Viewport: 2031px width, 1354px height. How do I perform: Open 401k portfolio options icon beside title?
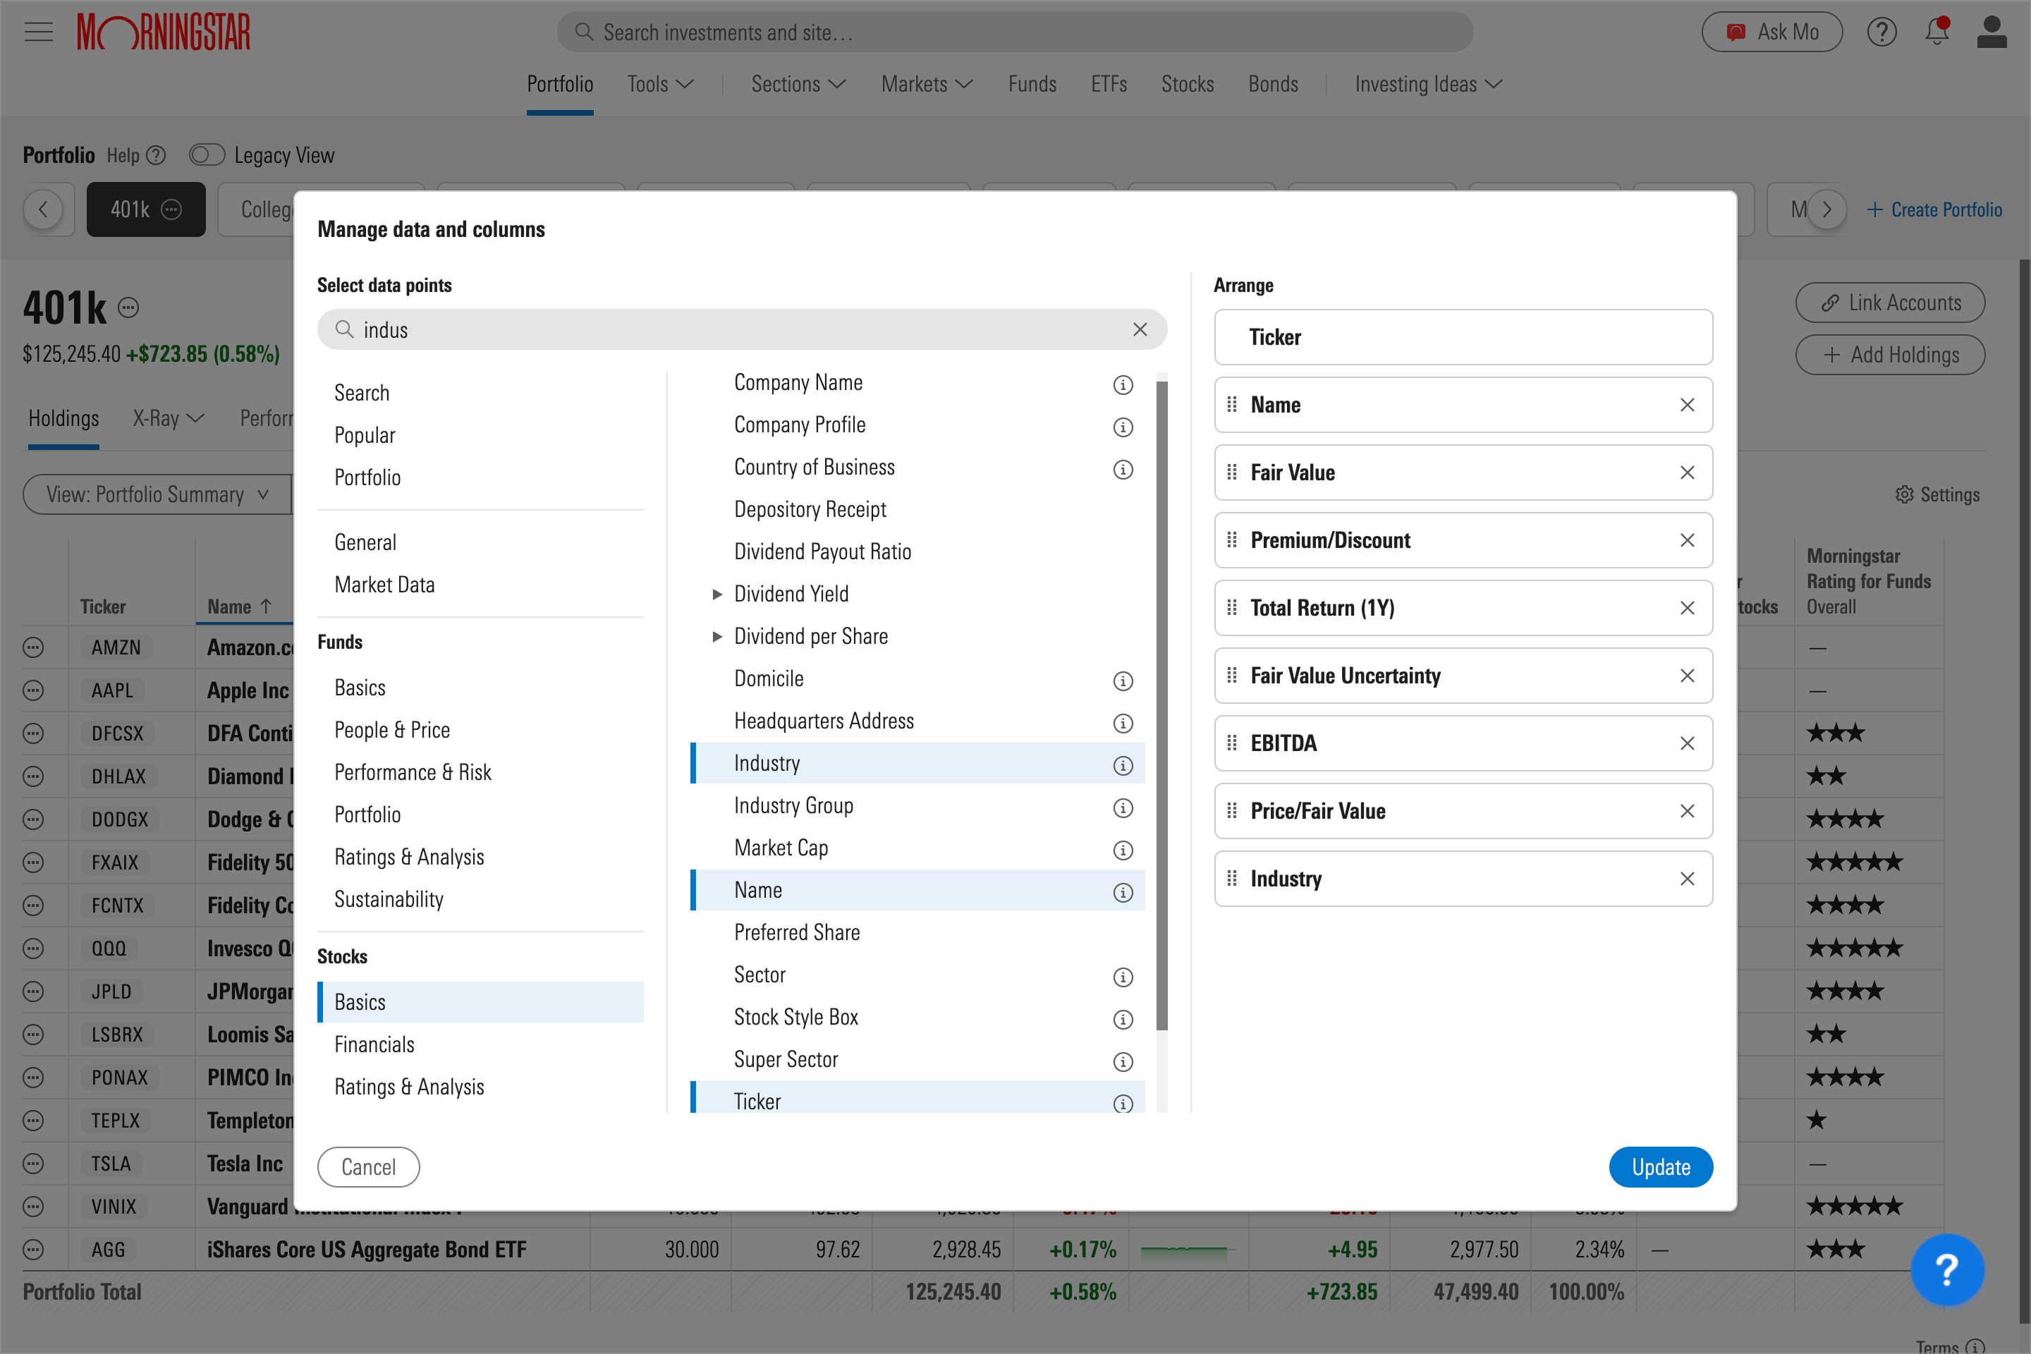pos(128,307)
